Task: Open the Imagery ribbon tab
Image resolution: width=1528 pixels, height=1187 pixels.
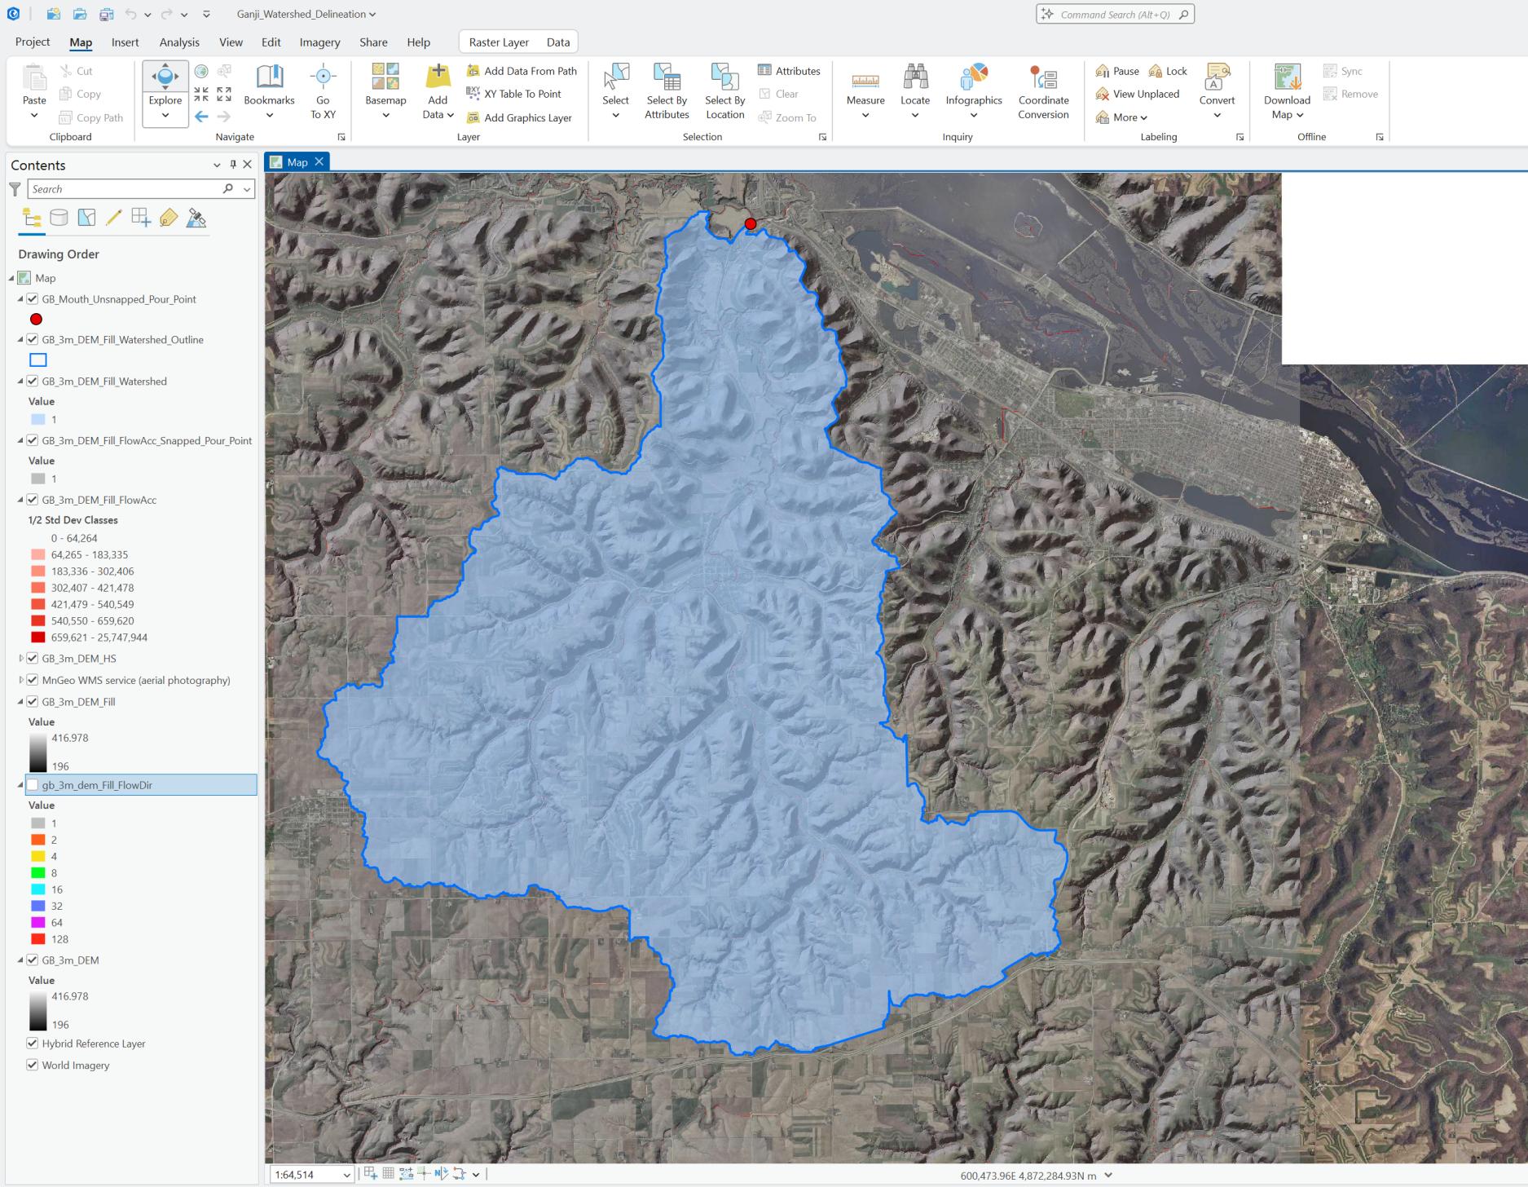Action: tap(319, 42)
